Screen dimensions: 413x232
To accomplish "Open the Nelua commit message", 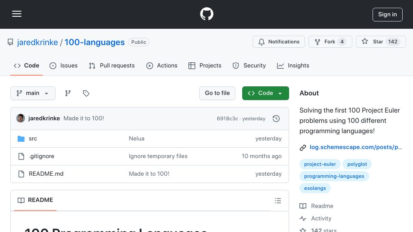I will click(137, 139).
